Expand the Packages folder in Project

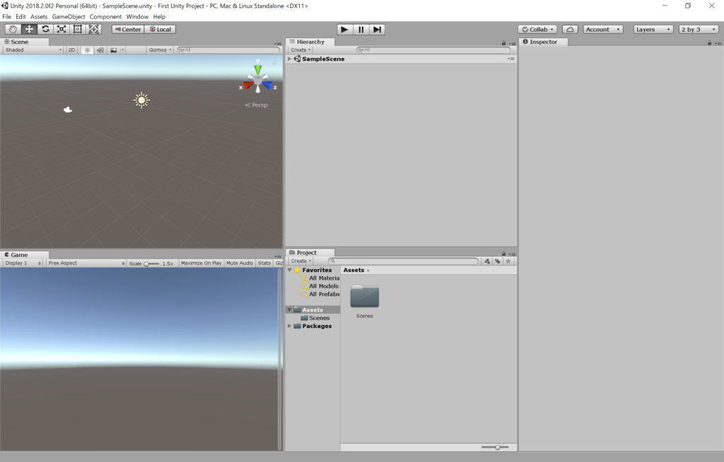[290, 326]
